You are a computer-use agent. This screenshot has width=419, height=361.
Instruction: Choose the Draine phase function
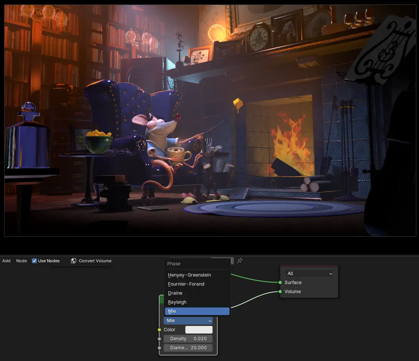[x=197, y=293]
